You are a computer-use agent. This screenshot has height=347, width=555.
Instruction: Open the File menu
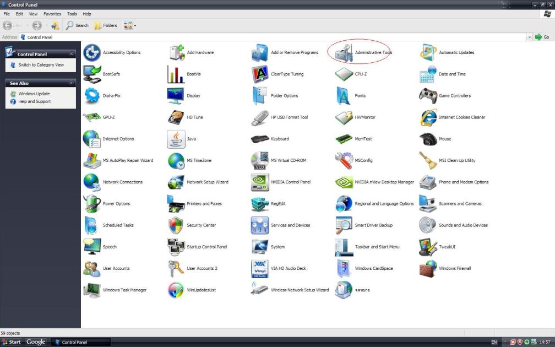[x=7, y=14]
